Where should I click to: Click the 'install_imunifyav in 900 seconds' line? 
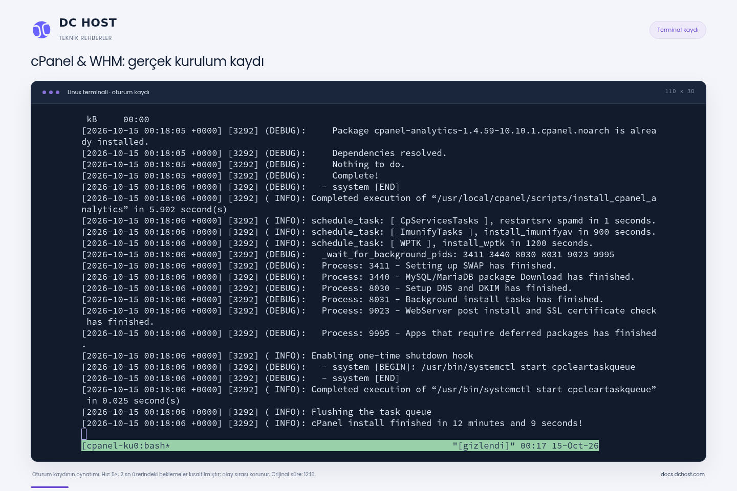tap(369, 232)
